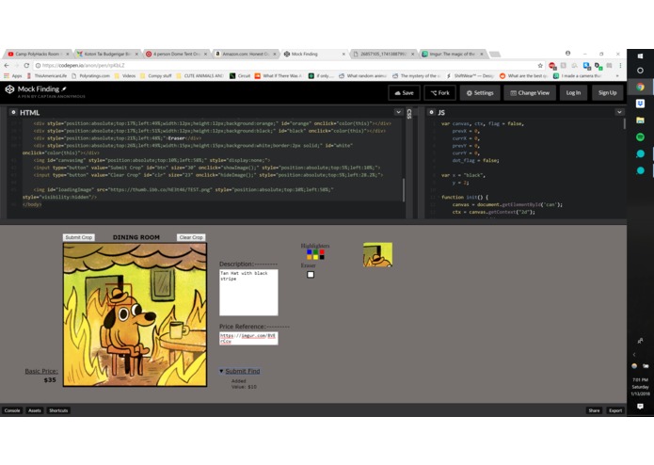Image resolution: width=654 pixels, height=465 pixels.
Task: Click the dining room fire canvas
Action: point(135,315)
